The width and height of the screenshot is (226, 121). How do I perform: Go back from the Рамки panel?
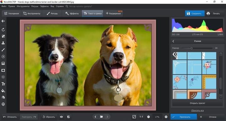(173, 41)
